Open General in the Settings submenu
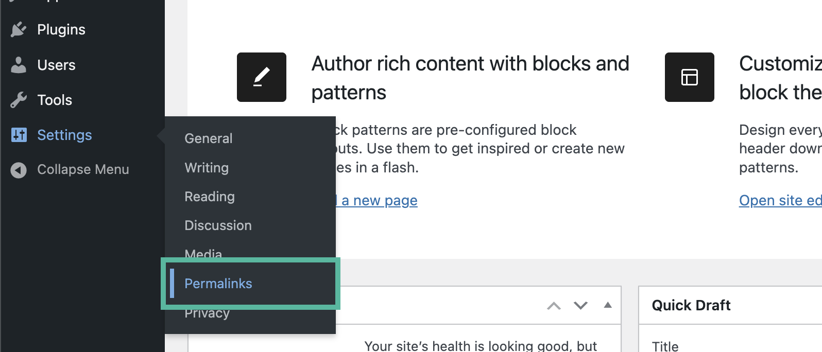822x352 pixels. pyautogui.click(x=209, y=138)
